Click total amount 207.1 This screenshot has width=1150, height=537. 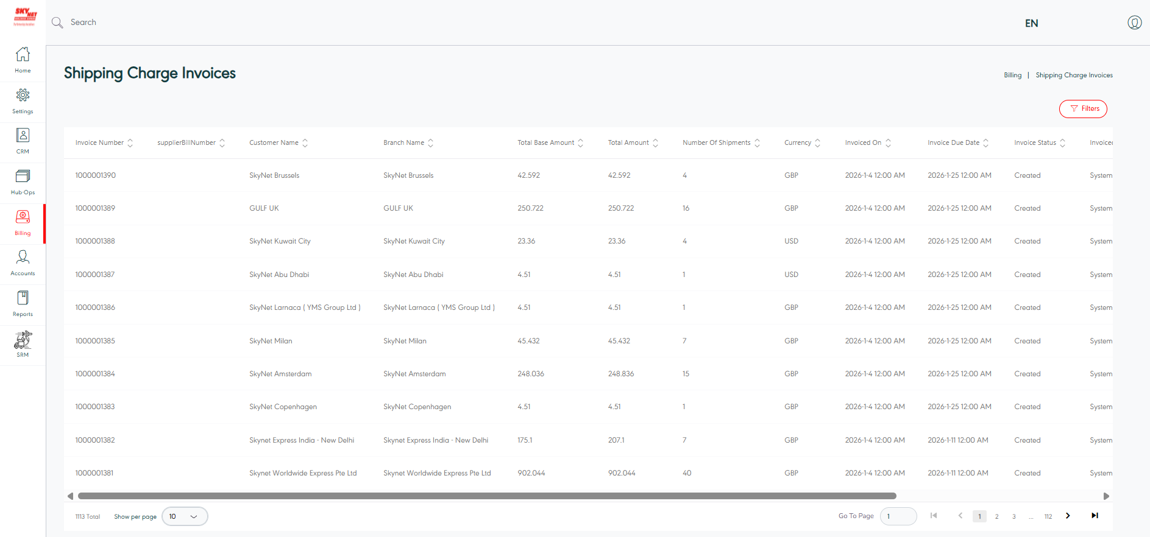click(x=616, y=440)
